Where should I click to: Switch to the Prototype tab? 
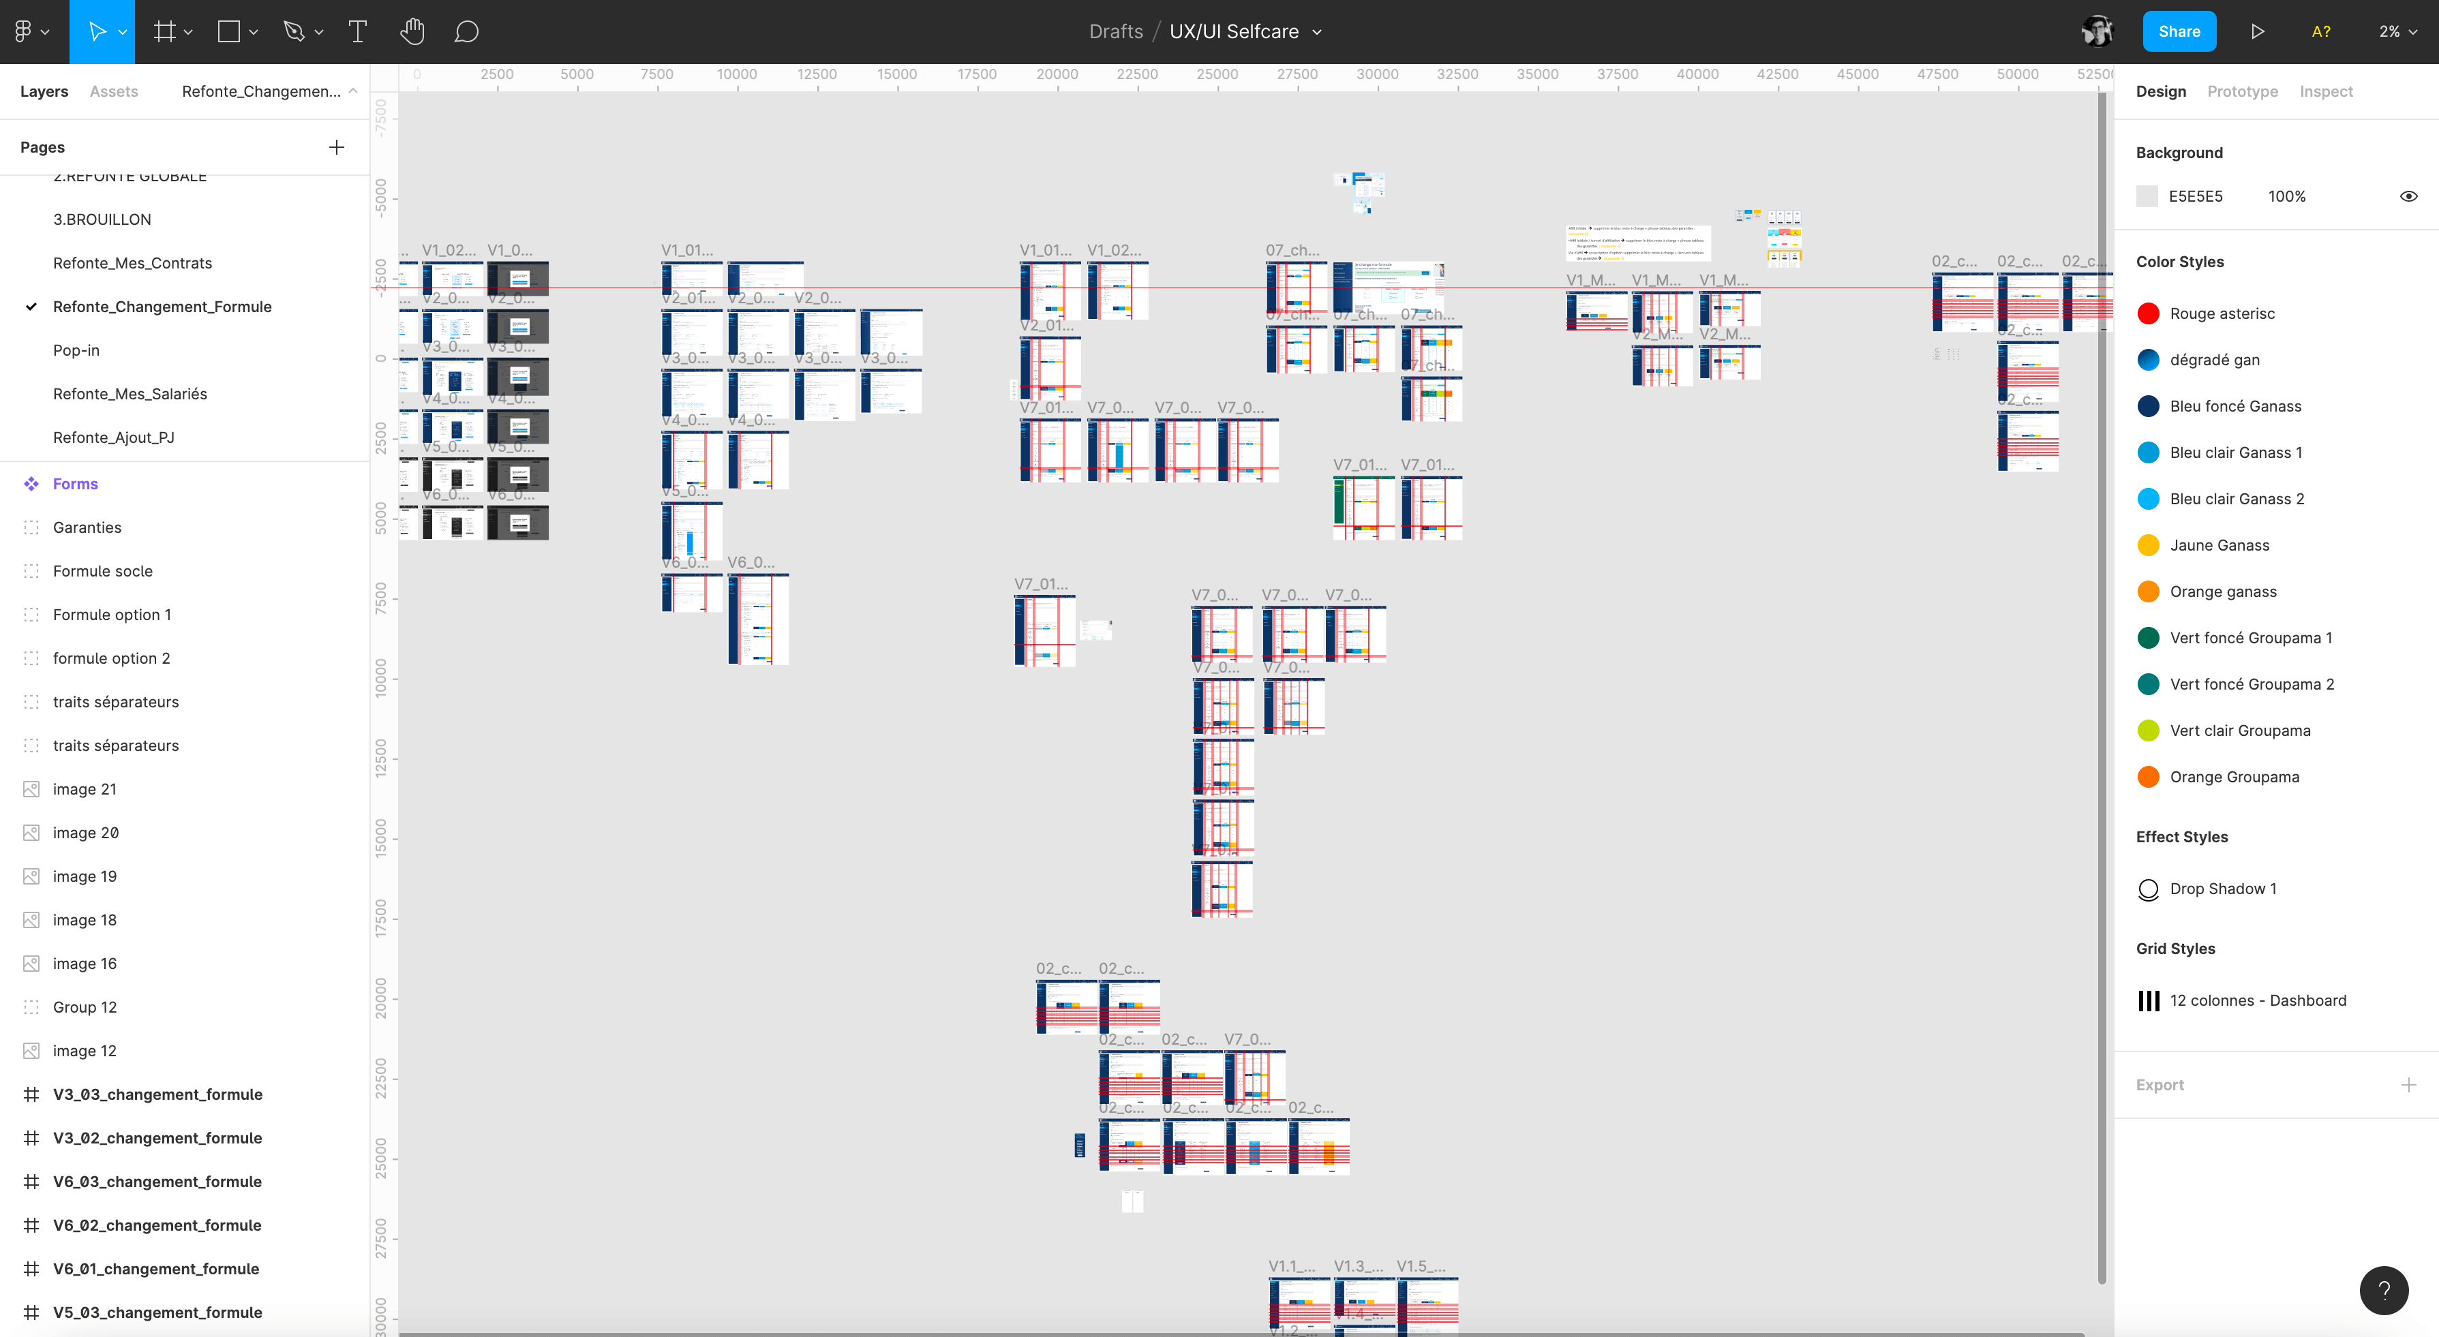pyautogui.click(x=2242, y=91)
